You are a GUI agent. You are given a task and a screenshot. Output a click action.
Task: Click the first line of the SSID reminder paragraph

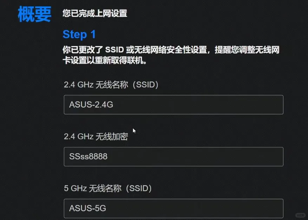pyautogui.click(x=171, y=50)
